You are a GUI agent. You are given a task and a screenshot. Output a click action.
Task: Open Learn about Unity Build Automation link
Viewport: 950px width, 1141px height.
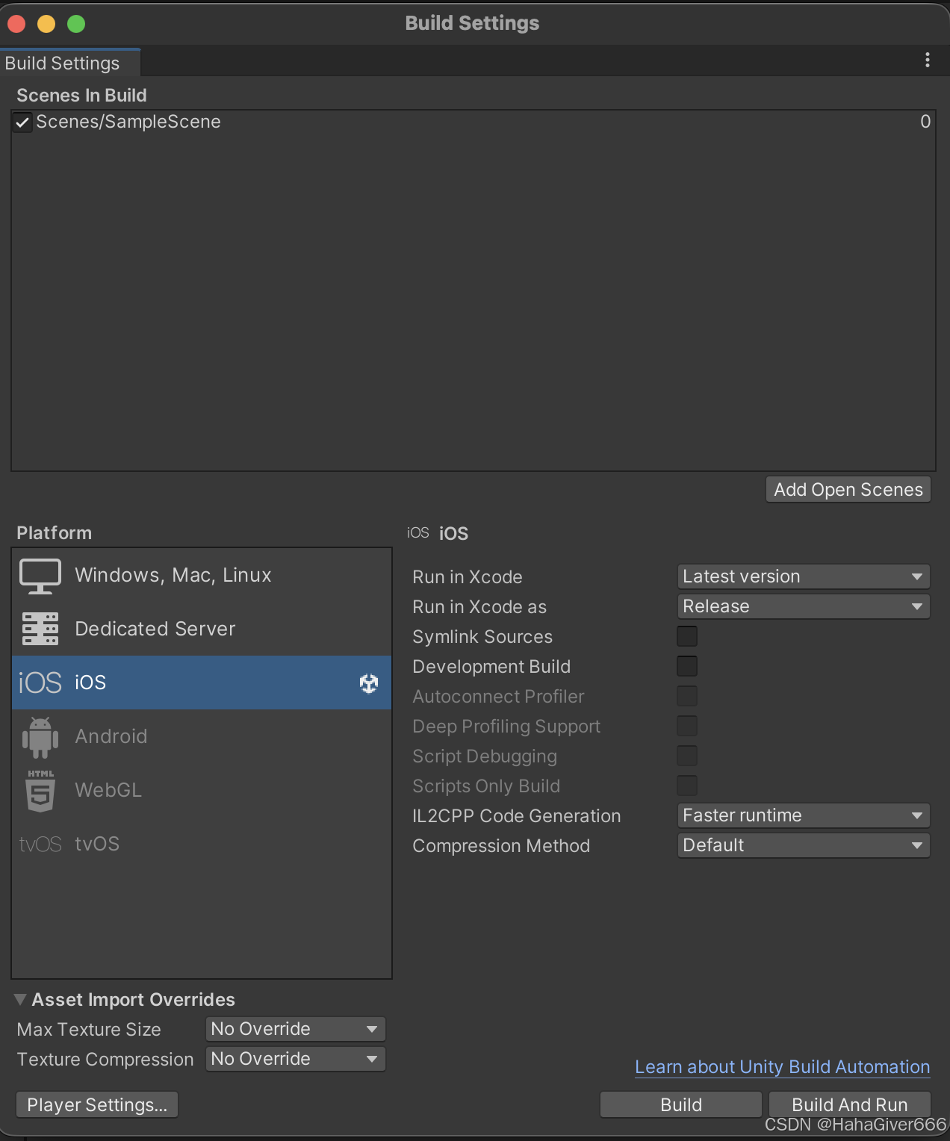coord(782,1067)
